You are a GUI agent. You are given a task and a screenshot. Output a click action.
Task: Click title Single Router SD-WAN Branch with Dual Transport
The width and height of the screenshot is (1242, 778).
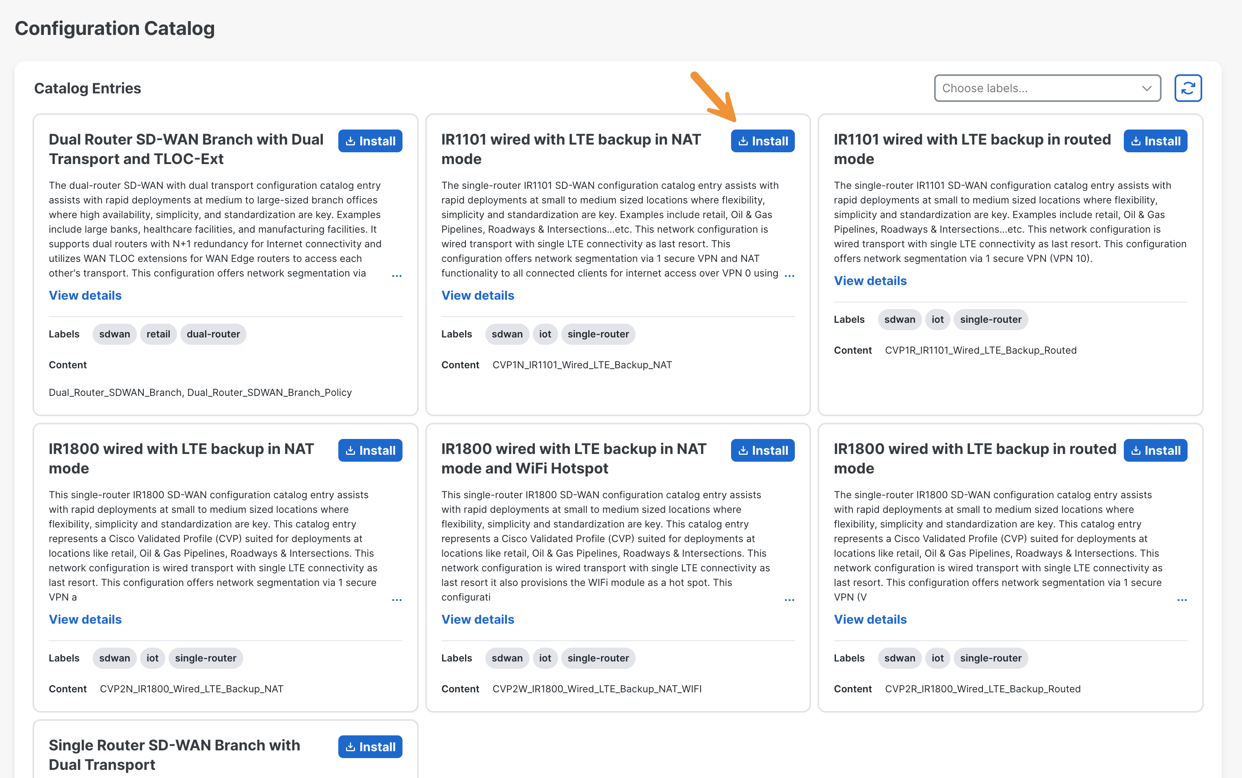(x=174, y=755)
